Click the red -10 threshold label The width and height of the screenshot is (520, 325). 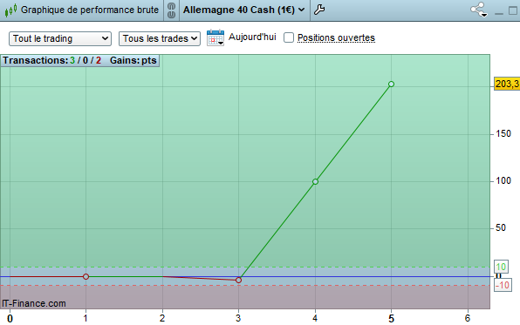pos(503,285)
